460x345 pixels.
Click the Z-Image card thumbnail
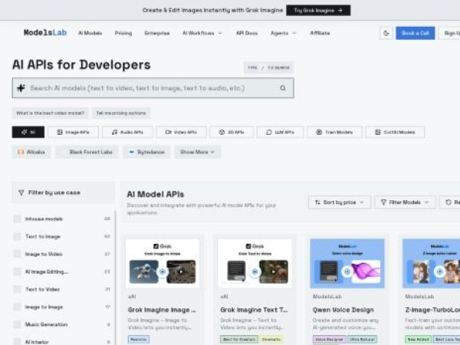431,264
